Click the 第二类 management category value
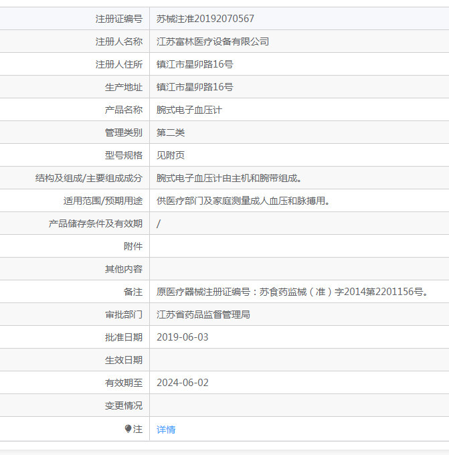 (171, 132)
